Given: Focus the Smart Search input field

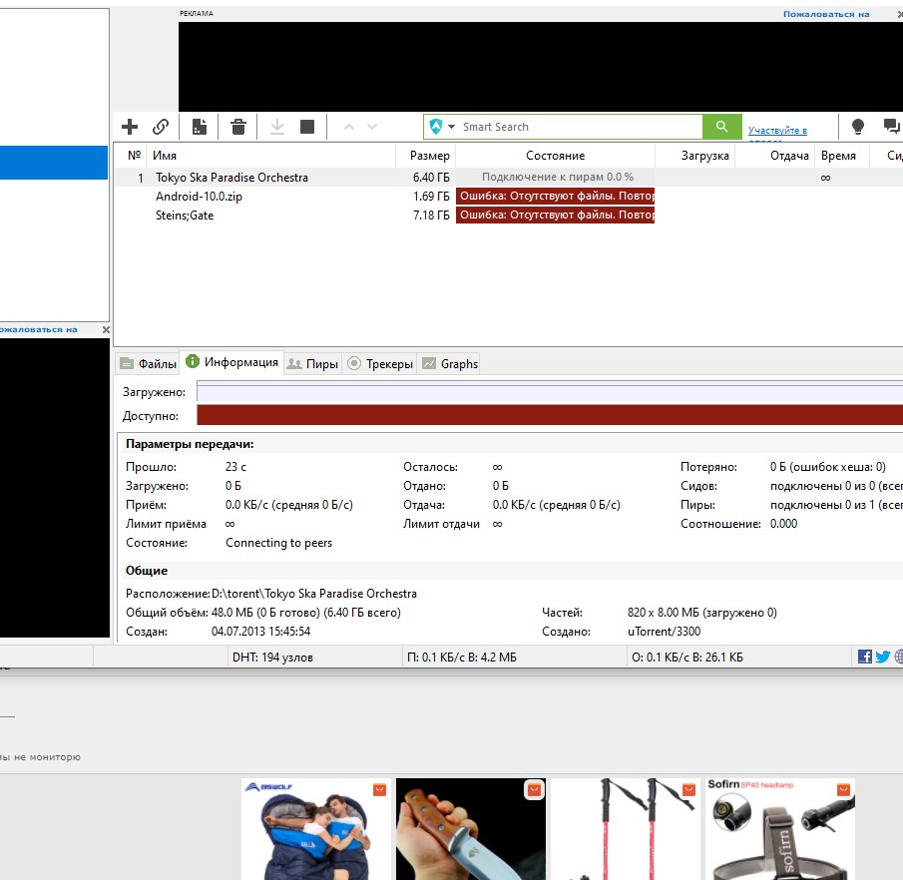Looking at the screenshot, I should click(581, 127).
